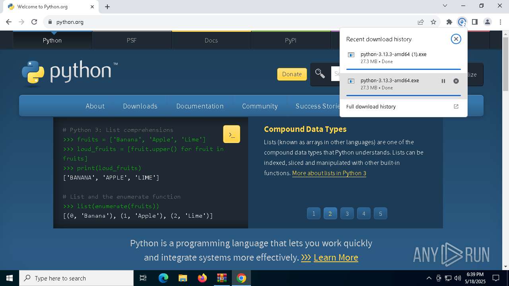Screen dimensions: 509x286
Task: Open the Downloads menu
Action: [140, 106]
